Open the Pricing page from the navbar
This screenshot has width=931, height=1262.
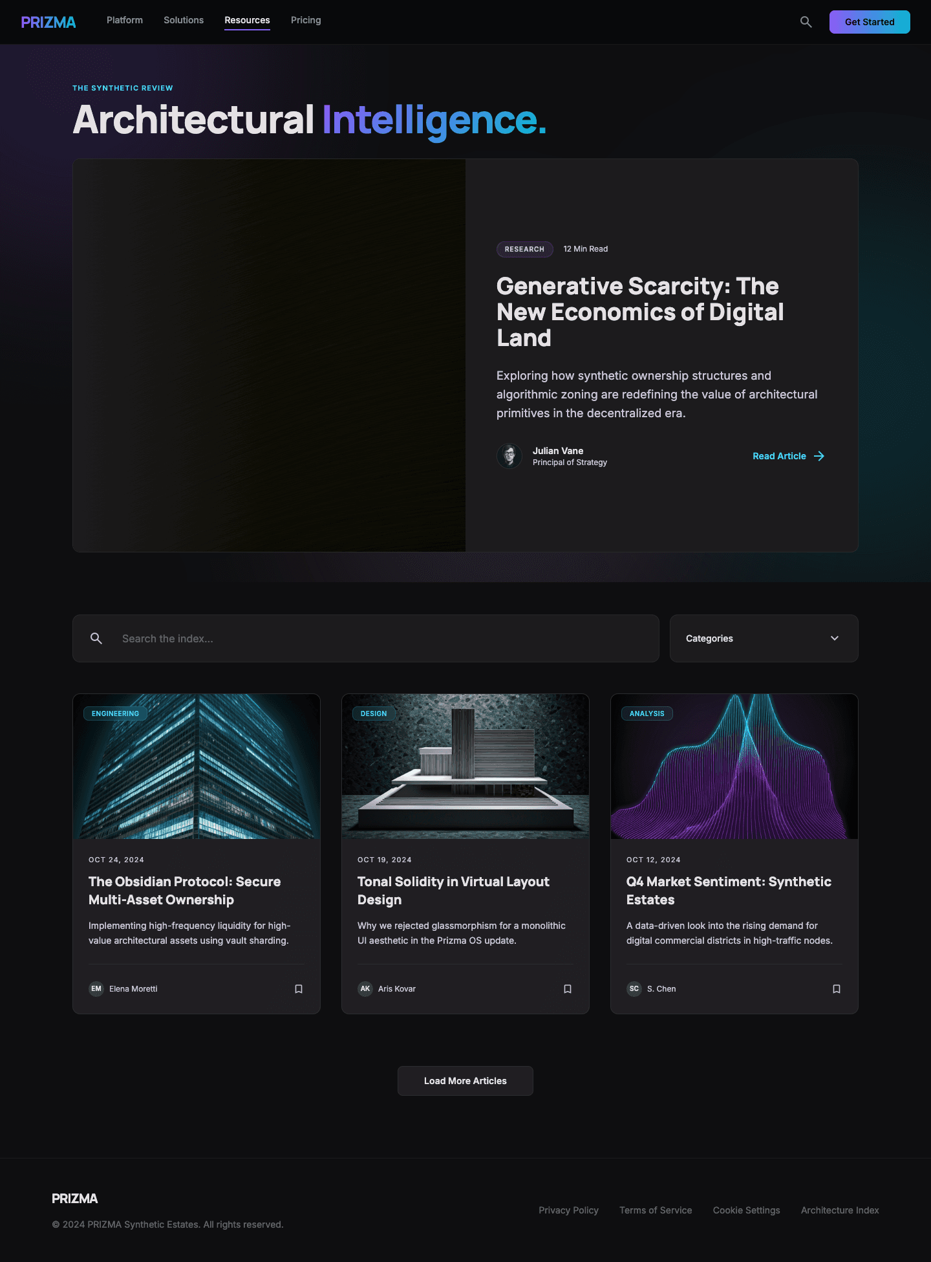306,20
